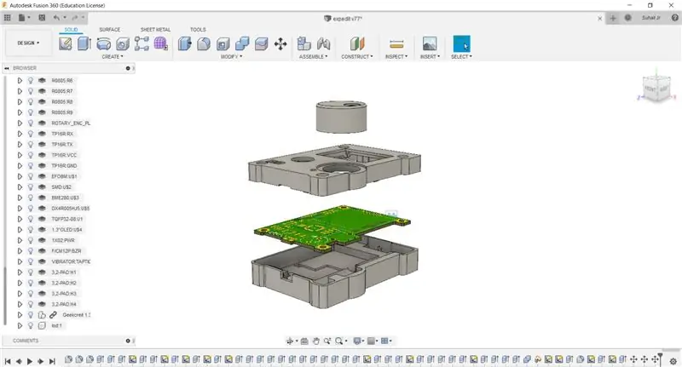Activate the Select tool icon

[x=461, y=43]
